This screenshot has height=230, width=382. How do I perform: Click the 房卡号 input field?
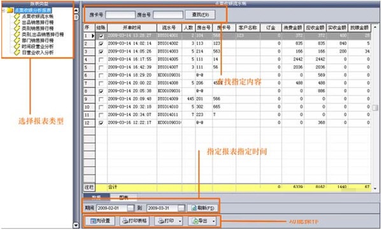(x=120, y=15)
